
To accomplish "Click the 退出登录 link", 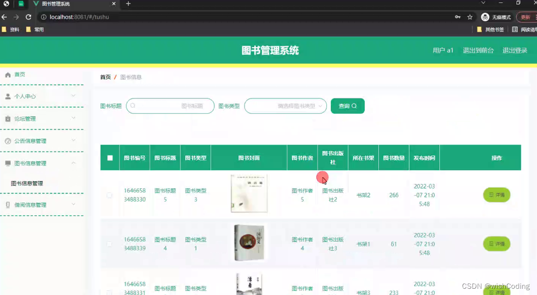I will 514,50.
